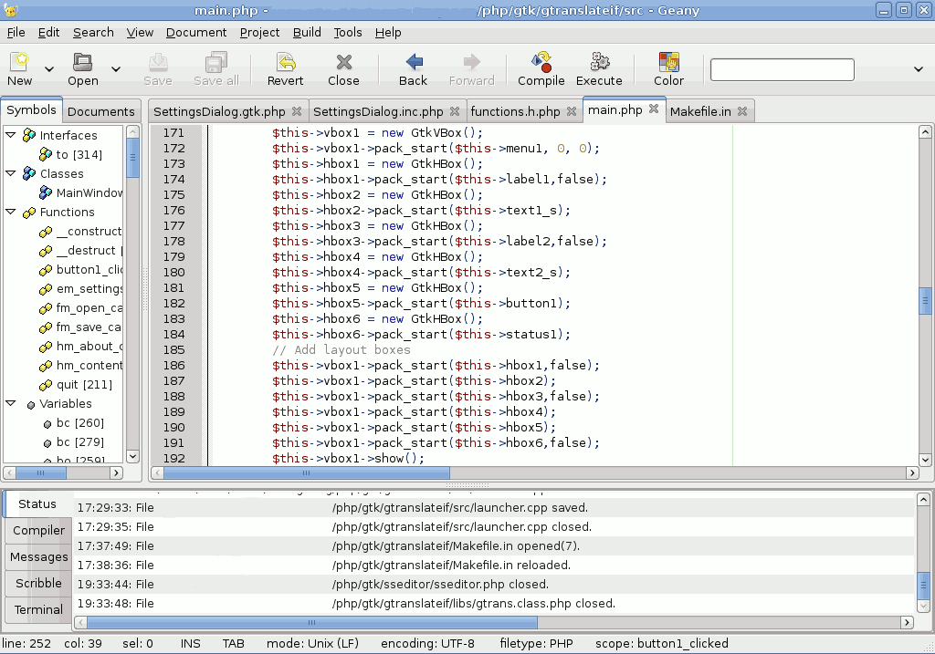The height and width of the screenshot is (654, 935).
Task: Click the Variables group icon in symbol tree
Action: pos(30,405)
